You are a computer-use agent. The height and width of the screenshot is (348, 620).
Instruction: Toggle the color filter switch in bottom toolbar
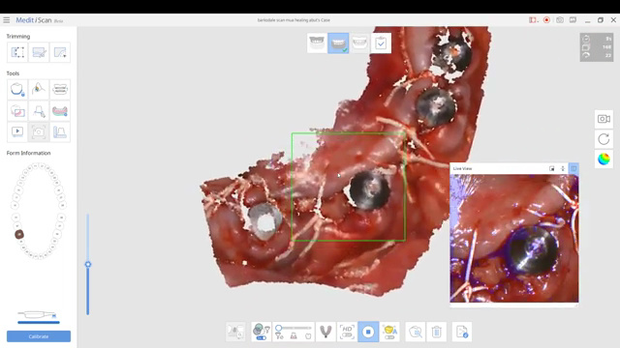(x=262, y=332)
